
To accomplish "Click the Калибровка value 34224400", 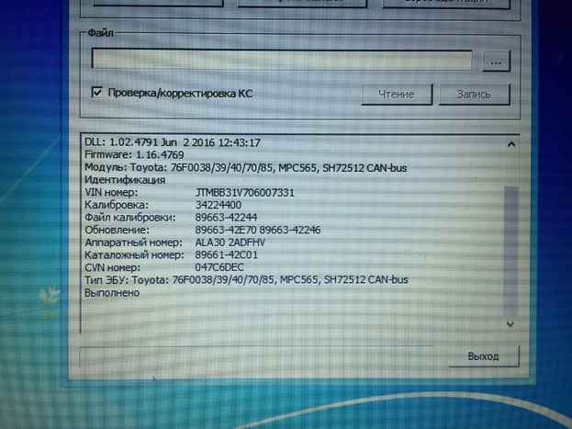I will pyautogui.click(x=218, y=204).
